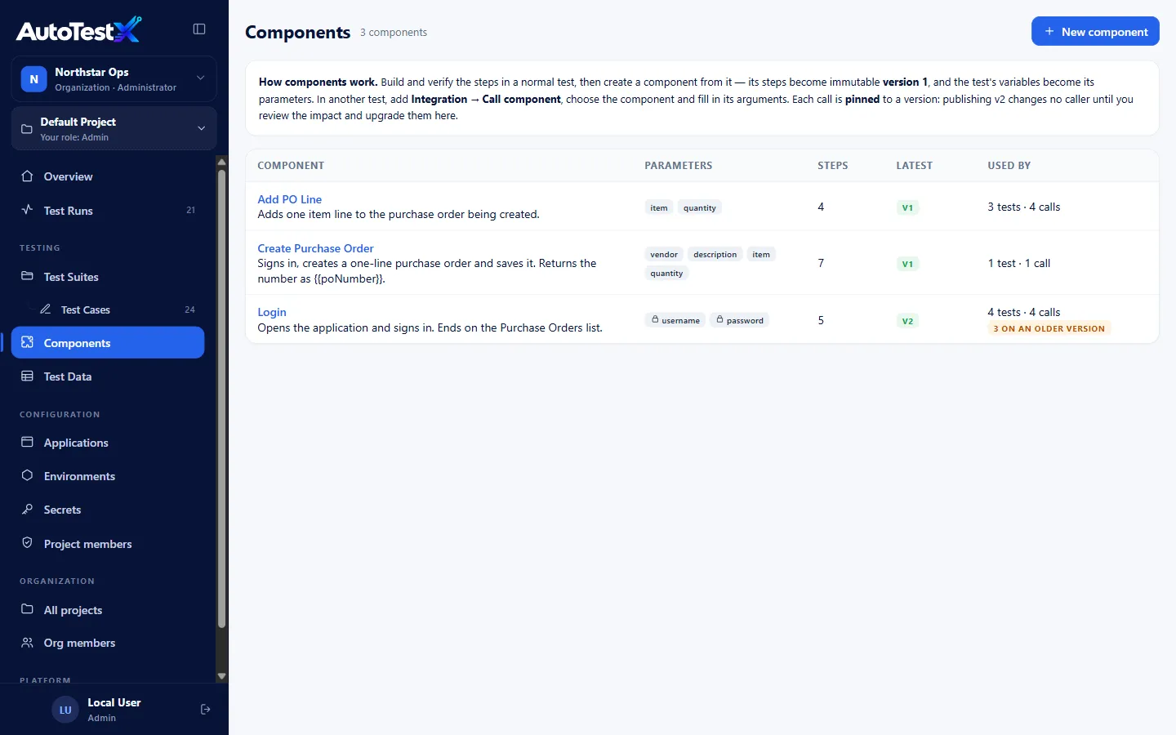This screenshot has height=735, width=1176.
Task: Click the Test Suites folder icon
Action: pos(27,276)
